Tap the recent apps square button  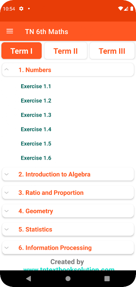[x=107, y=279]
